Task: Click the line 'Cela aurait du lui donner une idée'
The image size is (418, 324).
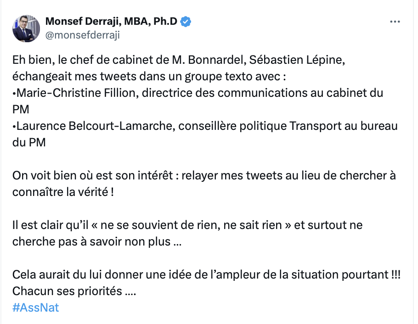Action: (206, 275)
